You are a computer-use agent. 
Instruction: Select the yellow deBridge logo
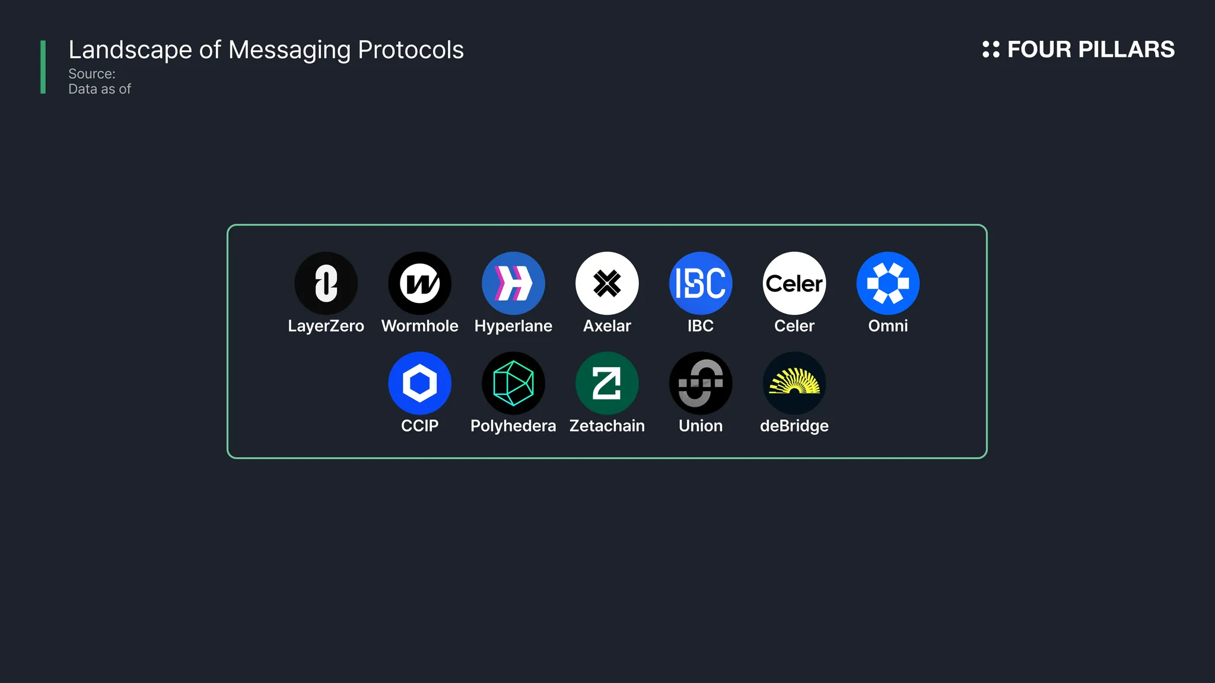[x=794, y=384]
